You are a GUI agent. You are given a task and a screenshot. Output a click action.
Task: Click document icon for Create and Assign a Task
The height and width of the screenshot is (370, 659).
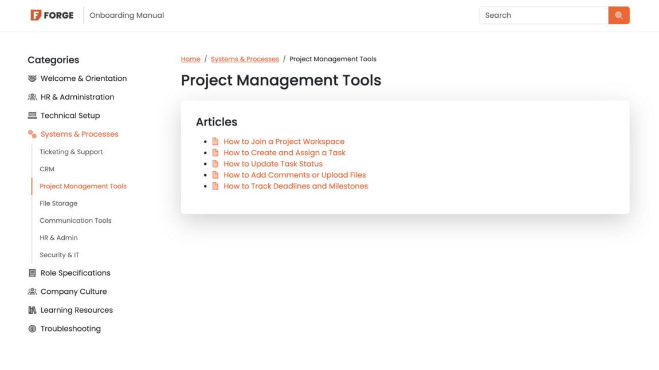point(215,152)
